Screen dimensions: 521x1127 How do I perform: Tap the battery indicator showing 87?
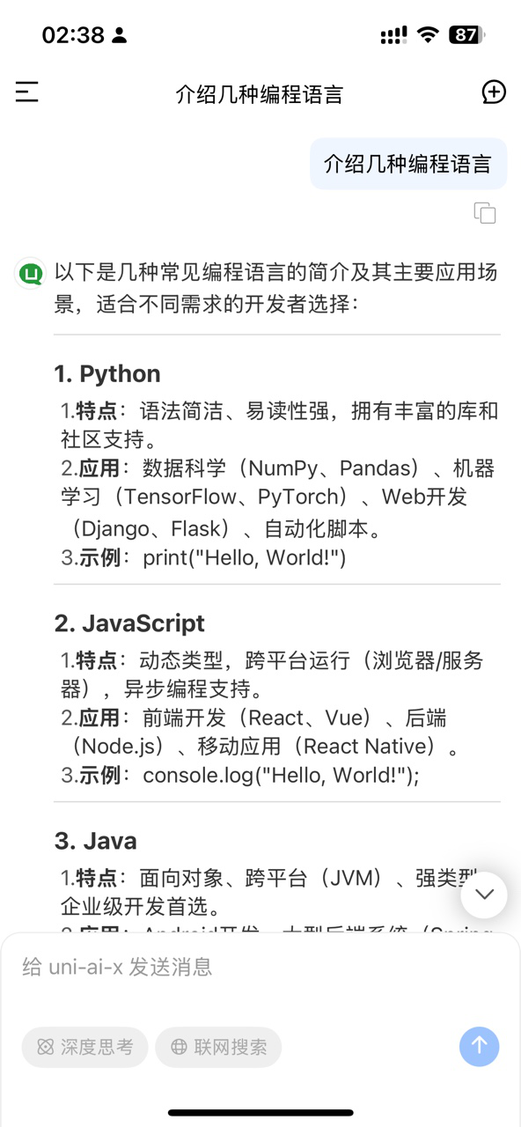(x=466, y=35)
